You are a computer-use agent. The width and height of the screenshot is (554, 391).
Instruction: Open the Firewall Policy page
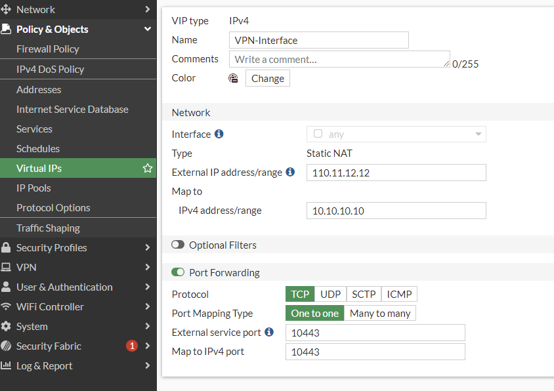point(48,49)
